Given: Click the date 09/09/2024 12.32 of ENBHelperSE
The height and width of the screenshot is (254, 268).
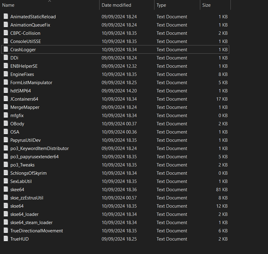Looking at the screenshot, I should 119,66.
